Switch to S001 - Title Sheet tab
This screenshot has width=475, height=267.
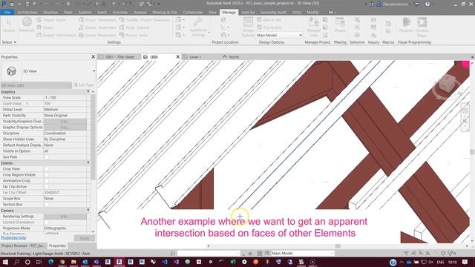(119, 57)
